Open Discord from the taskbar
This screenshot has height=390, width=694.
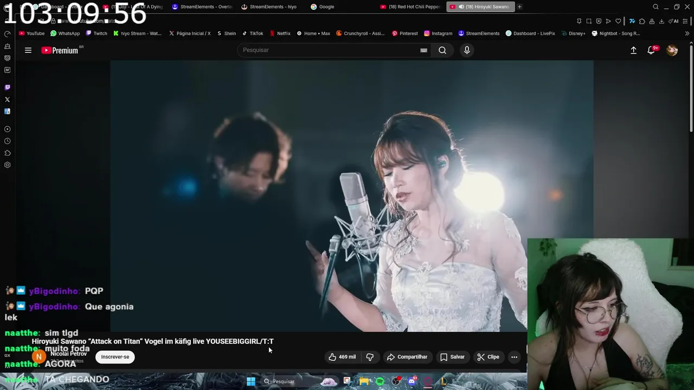pos(412,381)
